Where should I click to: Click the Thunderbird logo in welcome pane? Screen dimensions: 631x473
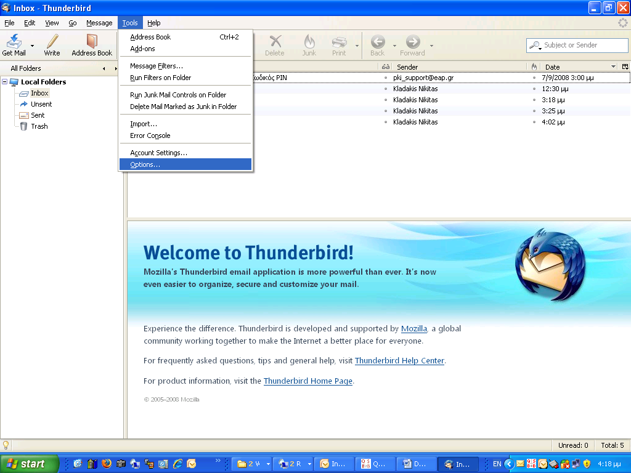[550, 265]
